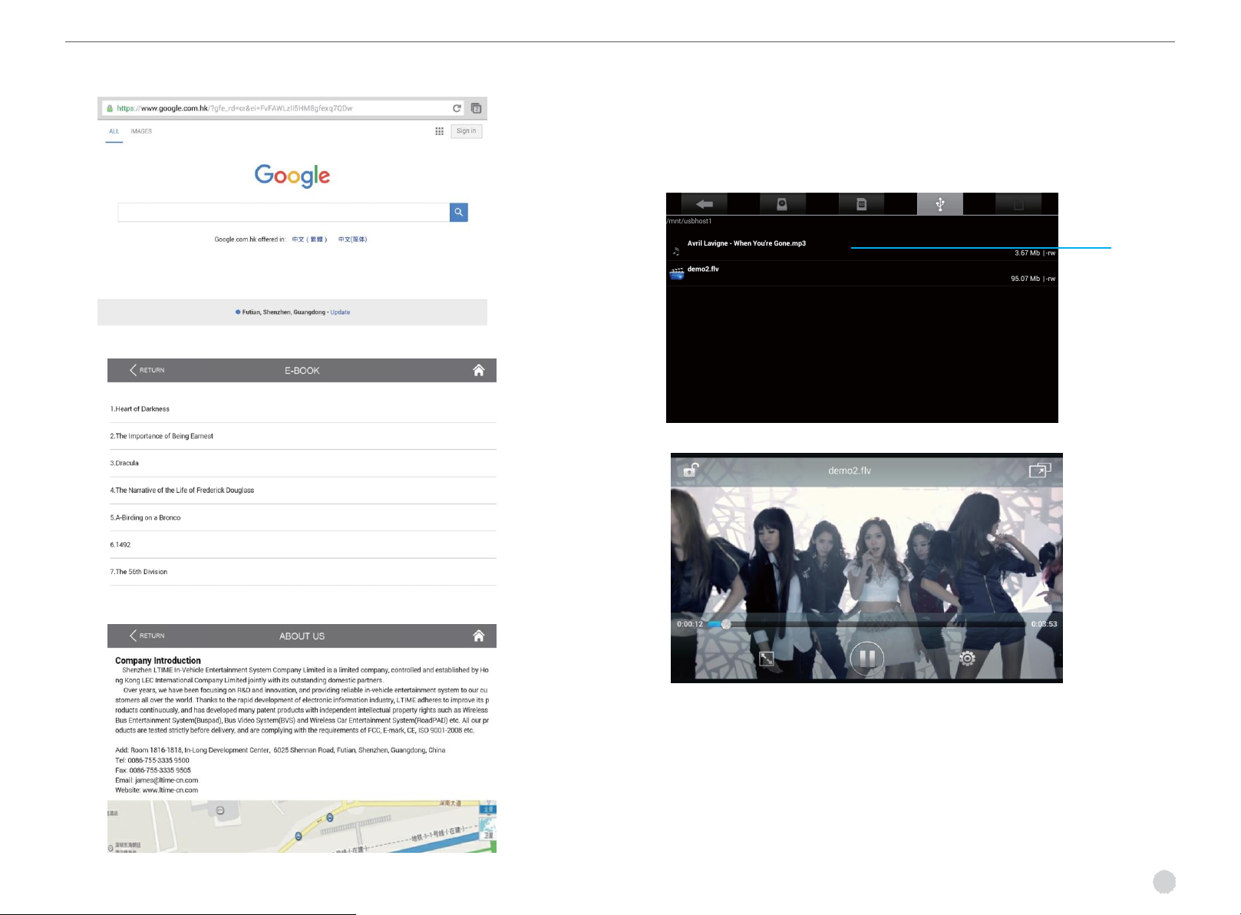Click the Email james@ltime-cn.com line

[157, 780]
